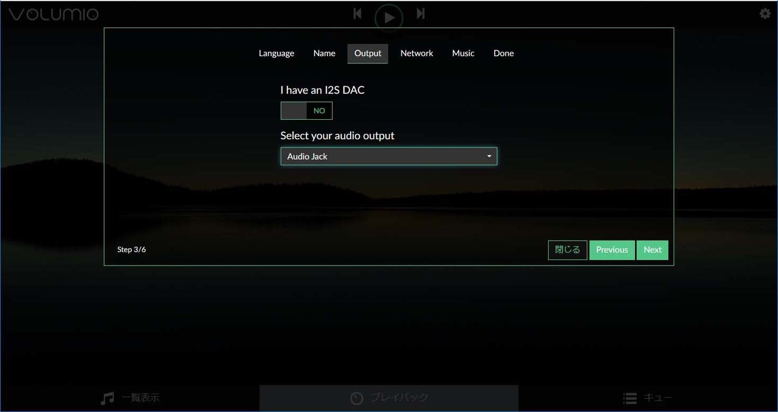Select the Output tab
778x412 pixels.
(x=368, y=53)
